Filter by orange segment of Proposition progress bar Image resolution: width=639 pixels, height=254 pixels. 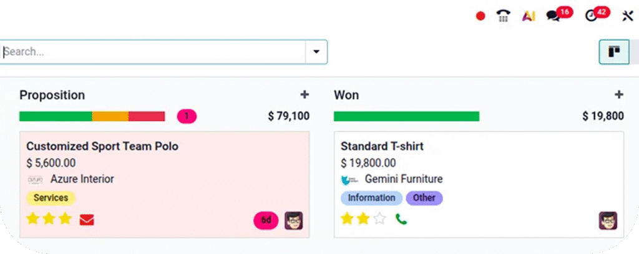(x=110, y=116)
